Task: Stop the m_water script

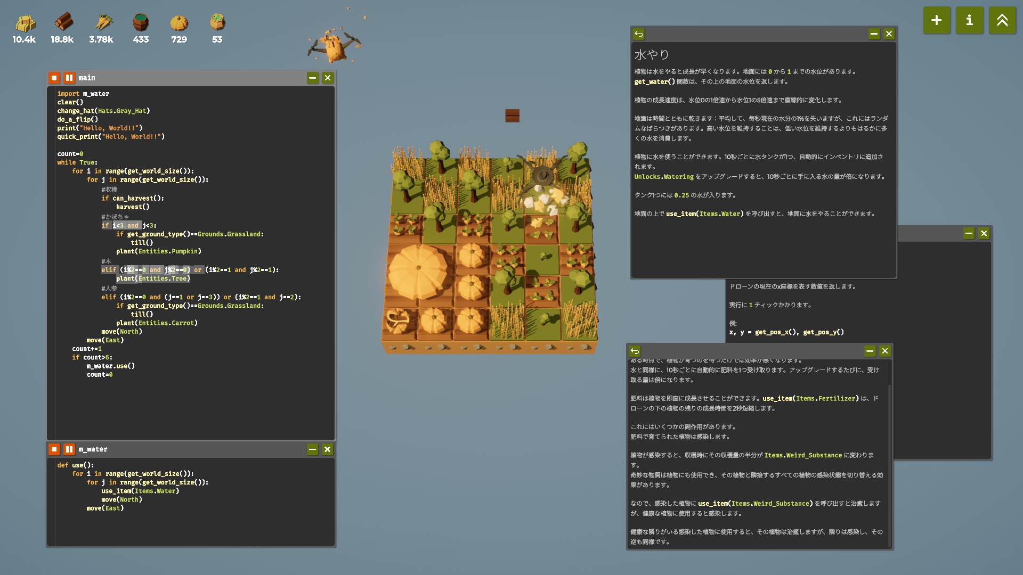Action: pyautogui.click(x=54, y=449)
